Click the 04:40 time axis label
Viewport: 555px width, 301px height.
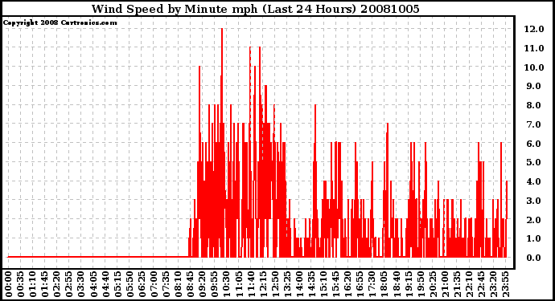point(105,284)
